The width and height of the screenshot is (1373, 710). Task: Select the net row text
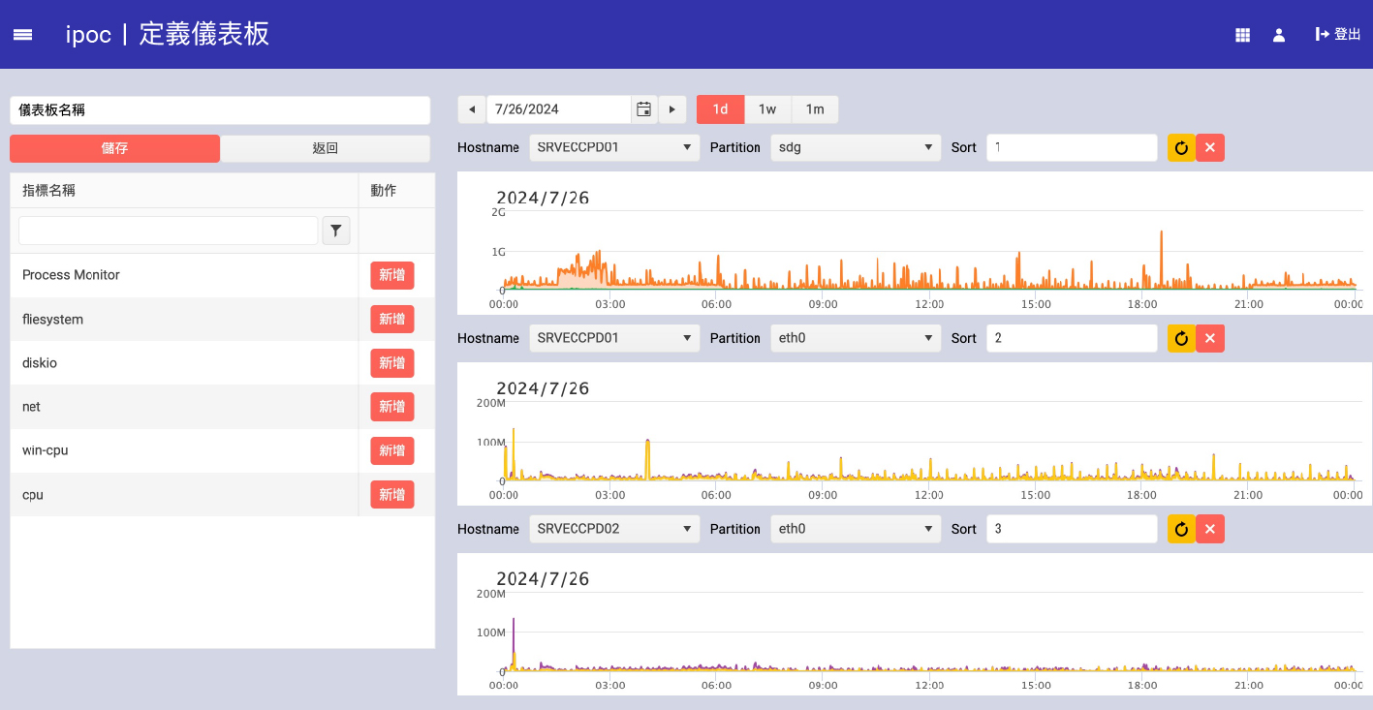point(31,407)
